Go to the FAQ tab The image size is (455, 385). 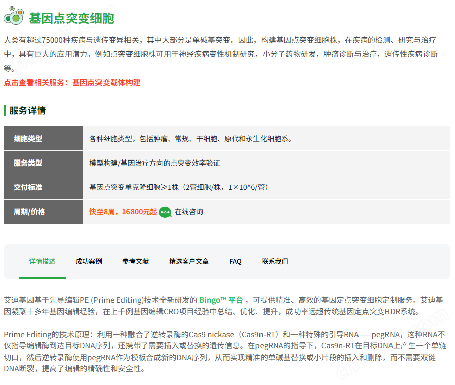point(235,261)
